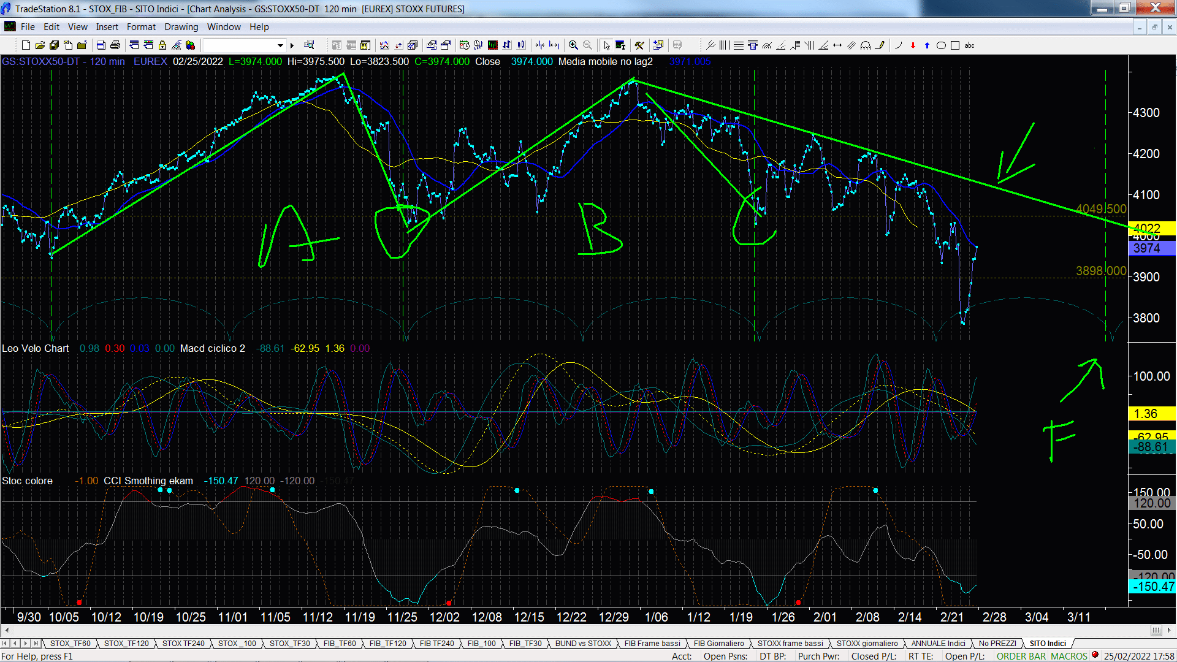Viewport: 1177px width, 662px height.
Task: Click the restore child window button
Action: click(x=1154, y=27)
